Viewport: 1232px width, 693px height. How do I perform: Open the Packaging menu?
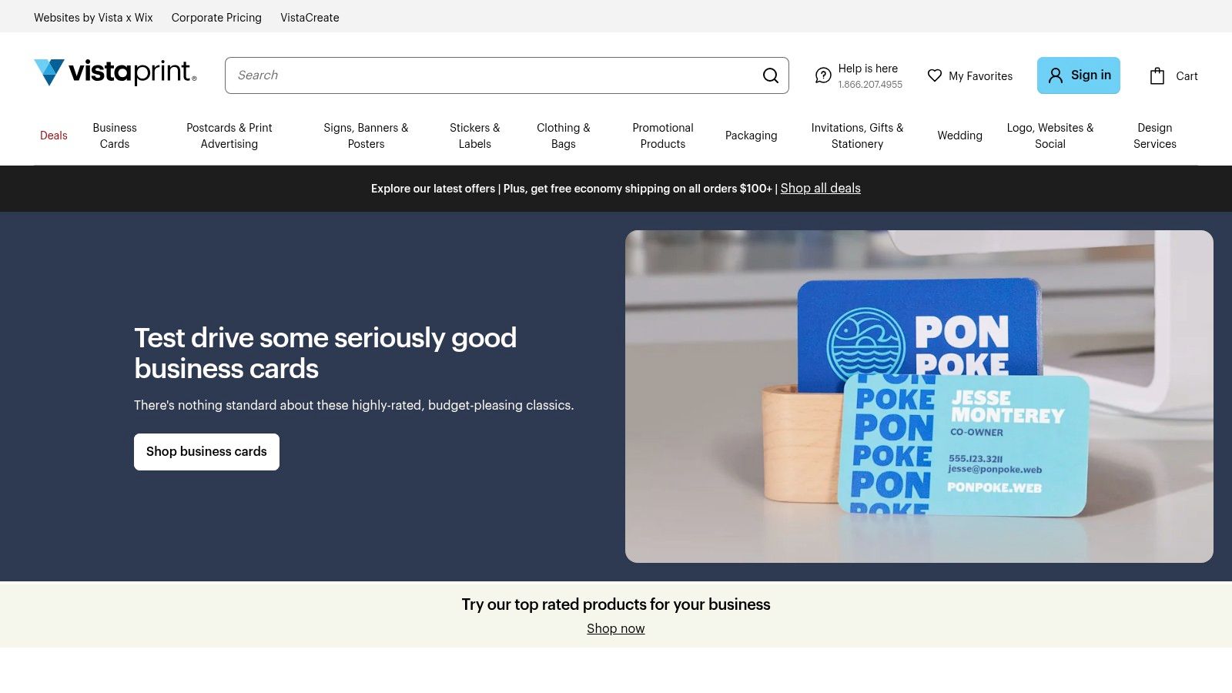(x=752, y=136)
